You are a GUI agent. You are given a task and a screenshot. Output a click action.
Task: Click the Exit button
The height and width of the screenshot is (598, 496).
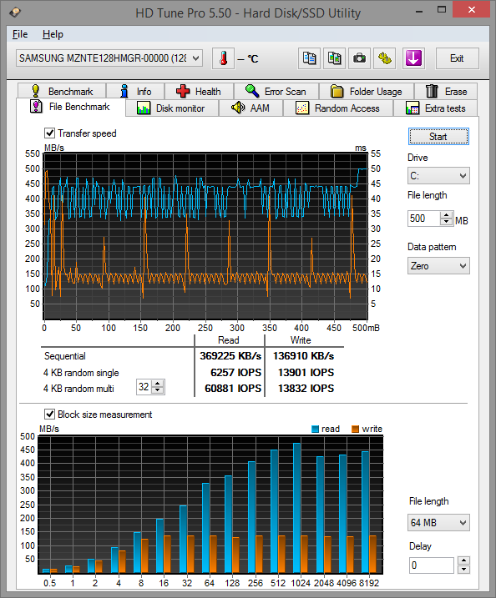coord(457,58)
